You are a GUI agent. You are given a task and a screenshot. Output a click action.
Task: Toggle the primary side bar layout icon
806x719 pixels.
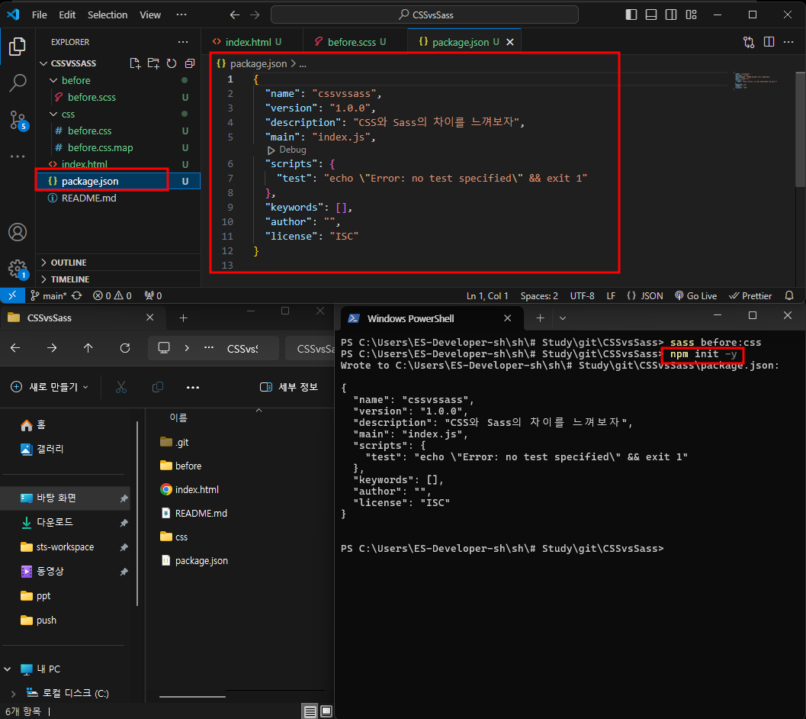pyautogui.click(x=631, y=15)
